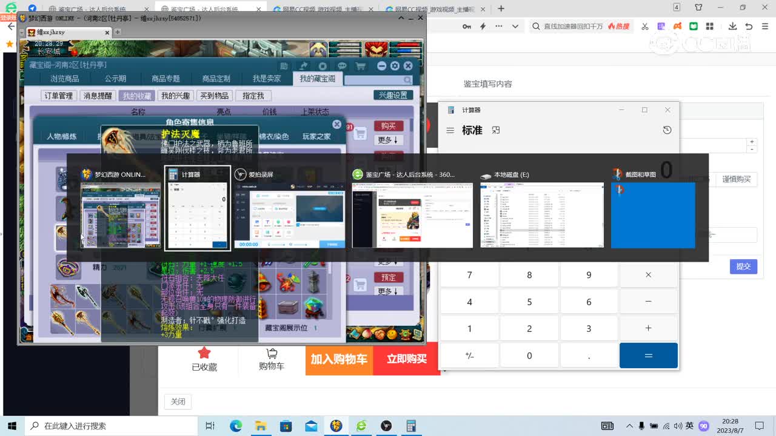Image resolution: width=776 pixels, height=436 pixels.
Task: Click the browser address search box
Action: tap(581, 26)
